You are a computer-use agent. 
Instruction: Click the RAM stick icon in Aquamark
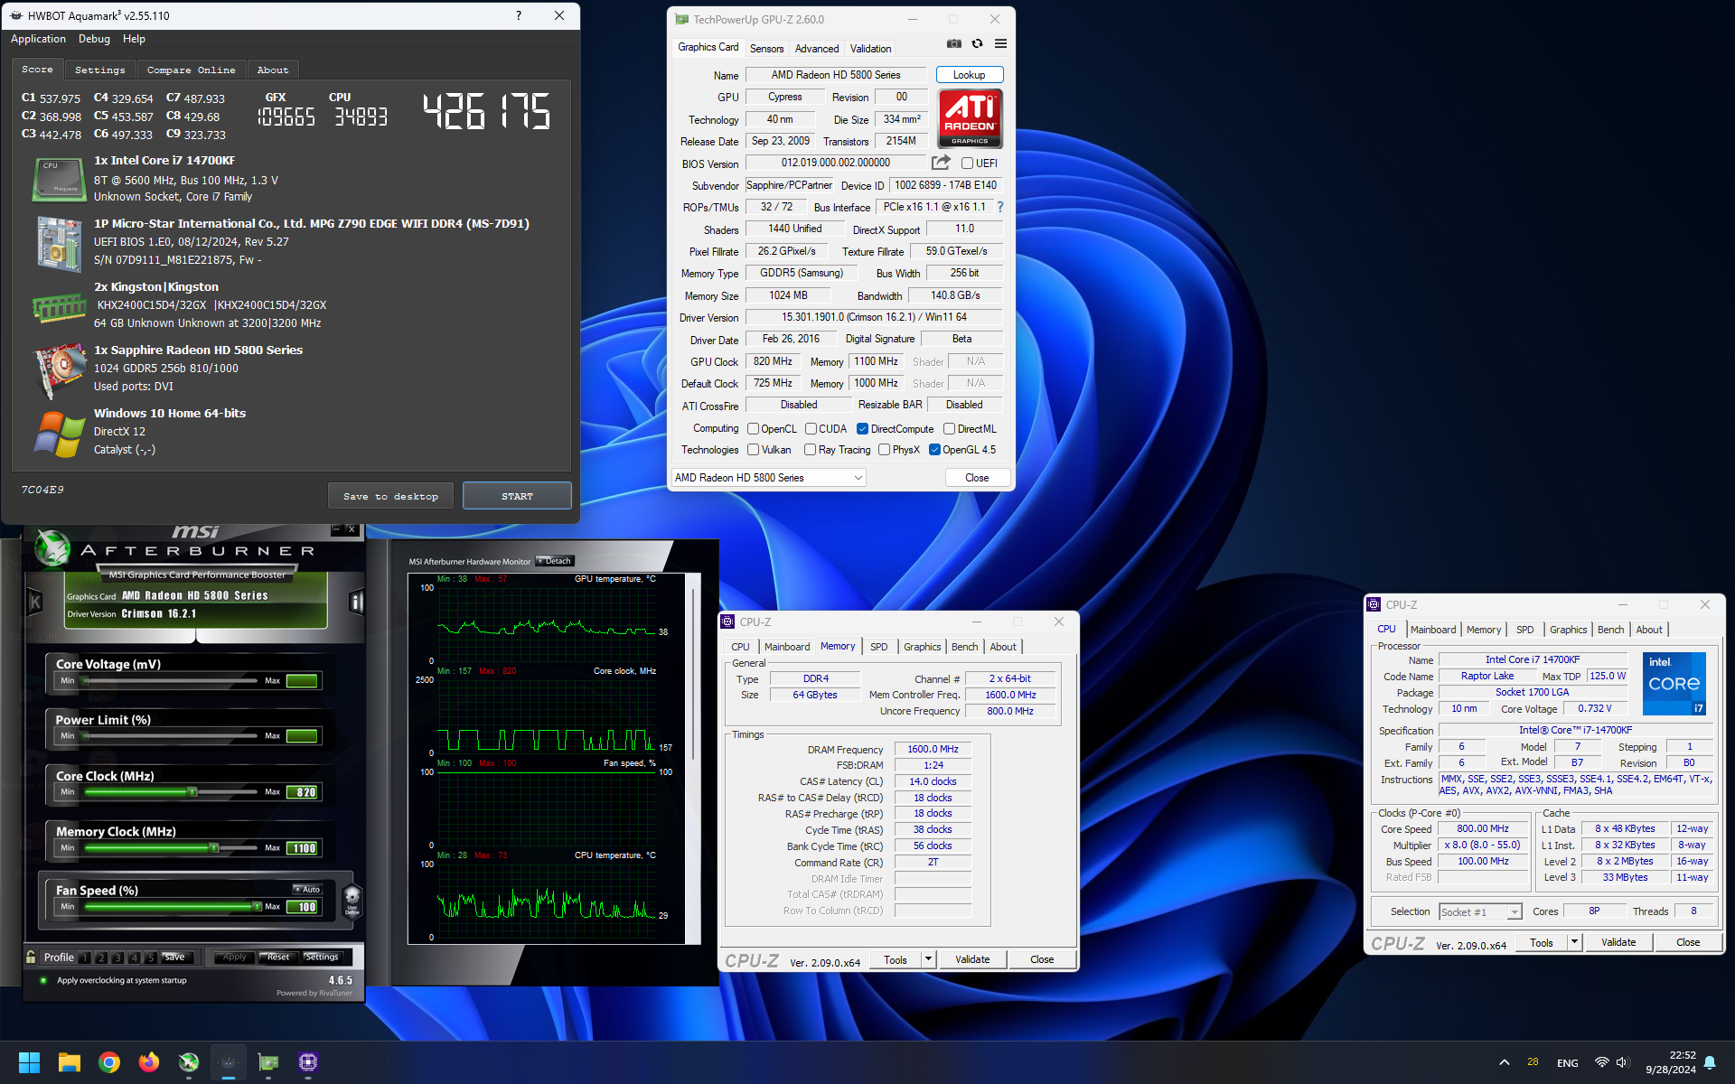(59, 307)
